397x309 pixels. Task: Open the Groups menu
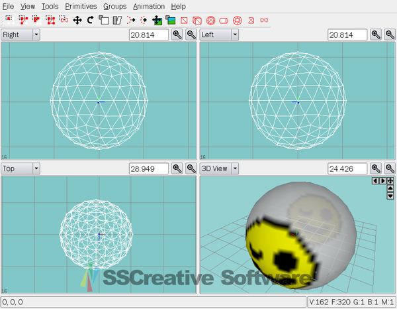tap(115, 7)
